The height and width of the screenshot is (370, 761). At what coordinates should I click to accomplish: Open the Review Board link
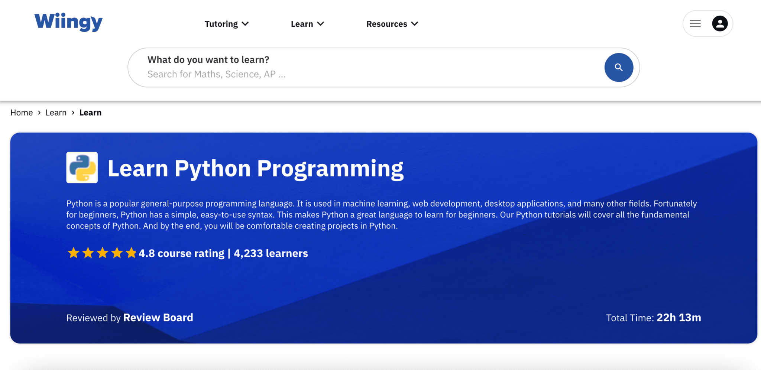pos(158,318)
